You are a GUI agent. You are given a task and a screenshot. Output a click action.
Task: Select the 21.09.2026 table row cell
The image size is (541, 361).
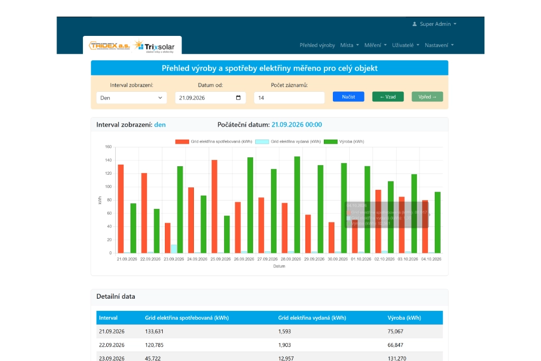[x=112, y=331]
